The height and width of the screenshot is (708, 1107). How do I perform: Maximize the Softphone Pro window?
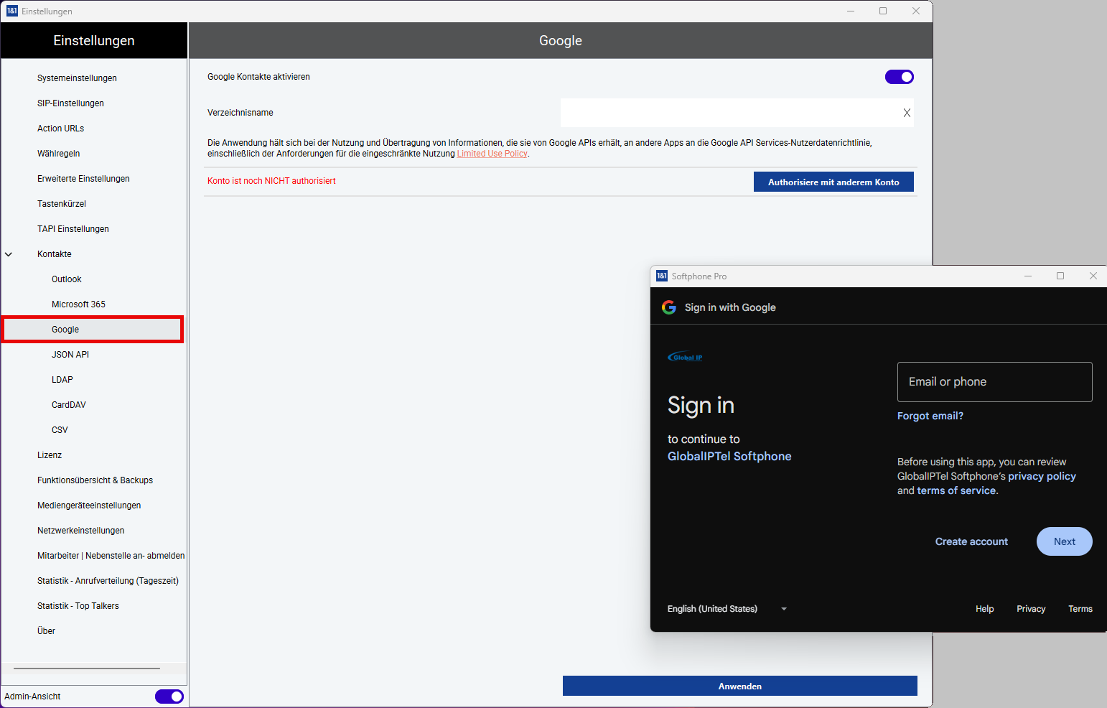click(x=1060, y=276)
